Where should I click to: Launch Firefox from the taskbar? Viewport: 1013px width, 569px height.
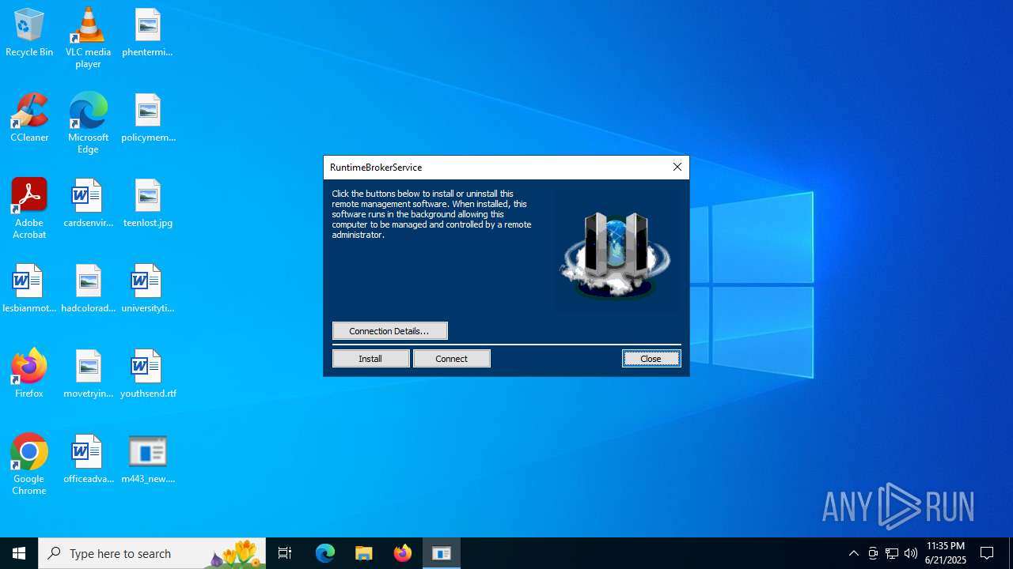click(403, 553)
